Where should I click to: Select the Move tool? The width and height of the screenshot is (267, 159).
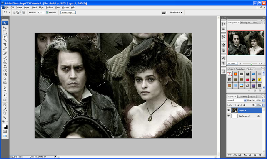tap(5, 28)
